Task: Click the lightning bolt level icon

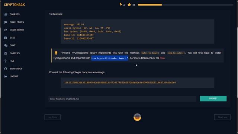Action: click(x=121, y=4)
